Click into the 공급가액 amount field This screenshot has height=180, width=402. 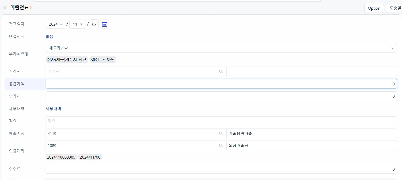pyautogui.click(x=221, y=84)
